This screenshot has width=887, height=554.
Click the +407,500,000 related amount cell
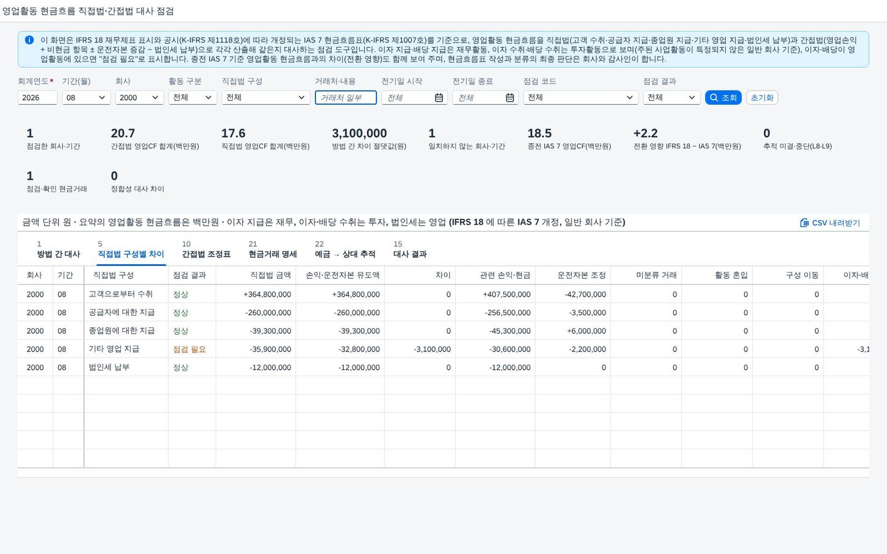pyautogui.click(x=495, y=294)
